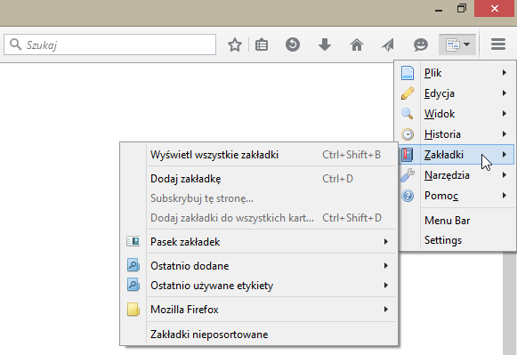Expand the Mozilla Firefox folder arrow

pyautogui.click(x=386, y=310)
